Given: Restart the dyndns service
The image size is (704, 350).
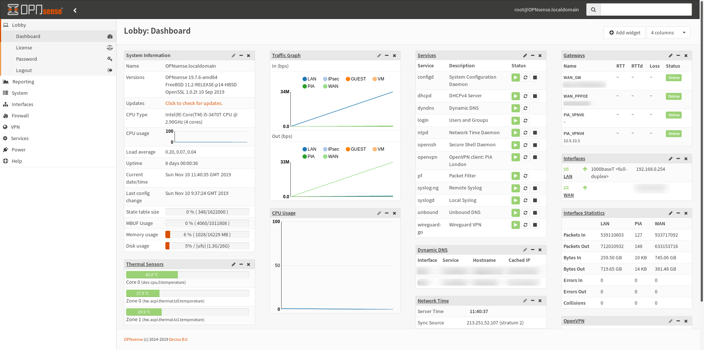Looking at the screenshot, I should pyautogui.click(x=525, y=108).
